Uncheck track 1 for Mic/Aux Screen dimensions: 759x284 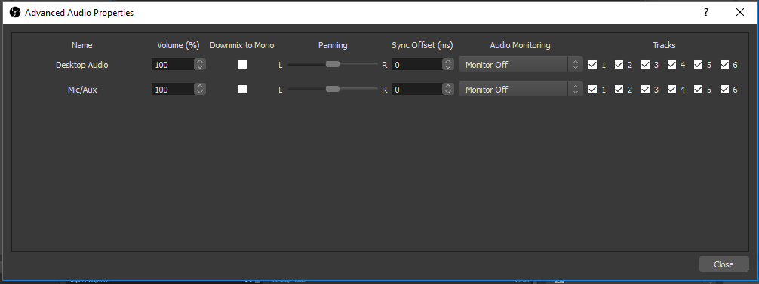(592, 90)
